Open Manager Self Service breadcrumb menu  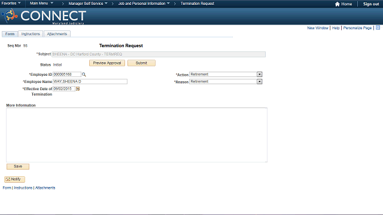pyautogui.click(x=88, y=4)
